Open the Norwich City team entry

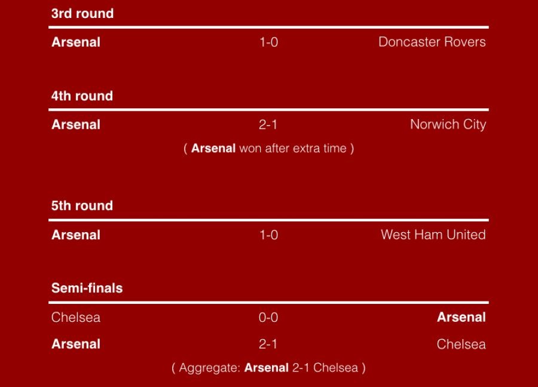coord(448,124)
